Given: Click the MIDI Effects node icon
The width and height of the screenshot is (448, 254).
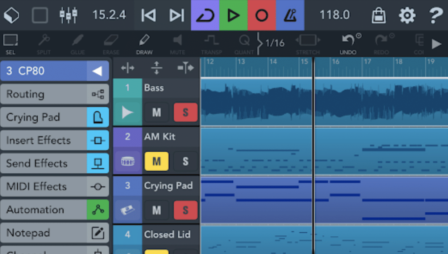Looking at the screenshot, I should coord(98,187).
